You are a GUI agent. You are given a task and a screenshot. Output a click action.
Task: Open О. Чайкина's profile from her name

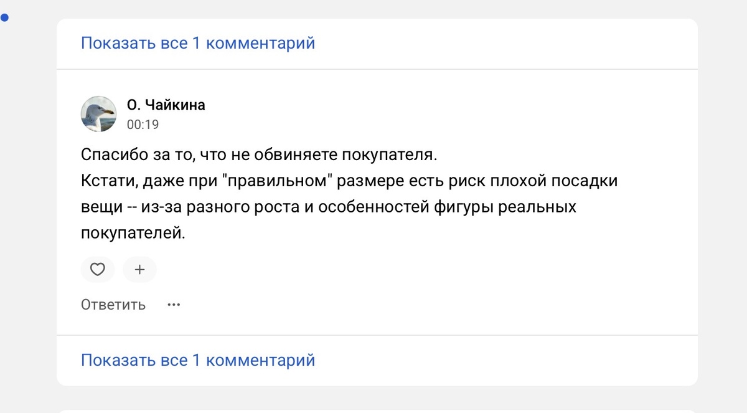tap(165, 105)
